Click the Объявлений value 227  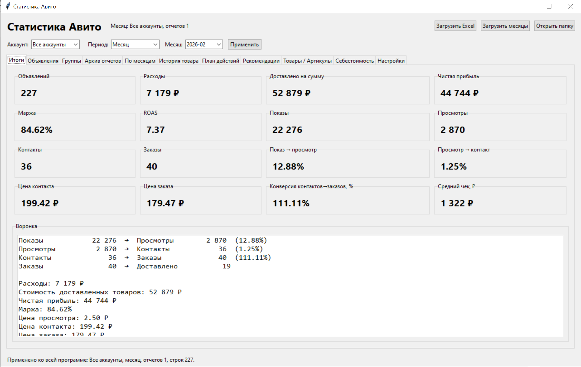[29, 93]
